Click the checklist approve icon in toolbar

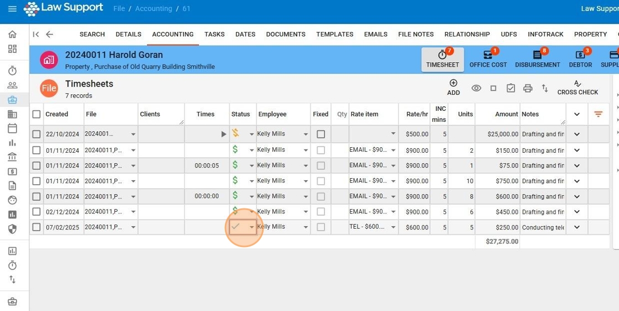[x=511, y=88]
